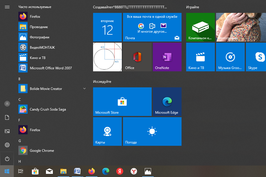
Task: Open the Компаньон консоли Xbox tile
Action: [200, 27]
